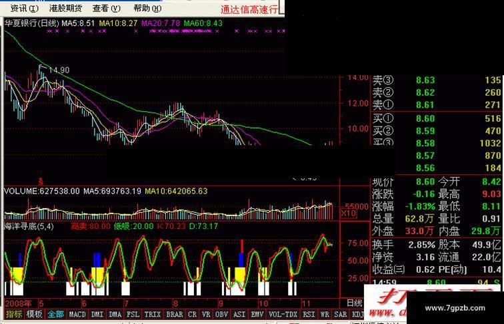The height and width of the screenshot is (324, 504).
Task: Click the 最高 value 9.03
Action: pyautogui.click(x=491, y=194)
